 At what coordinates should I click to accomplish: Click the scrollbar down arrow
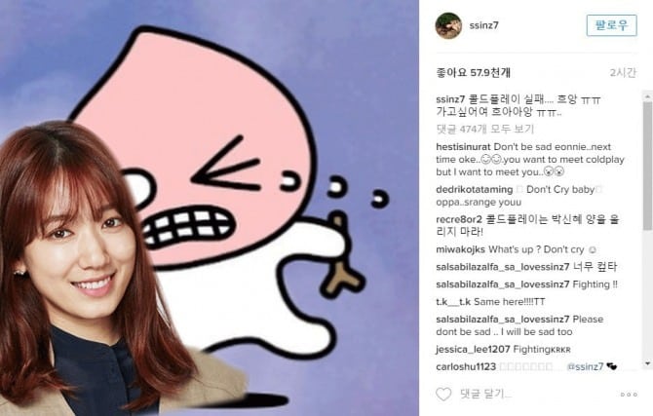[647, 363]
